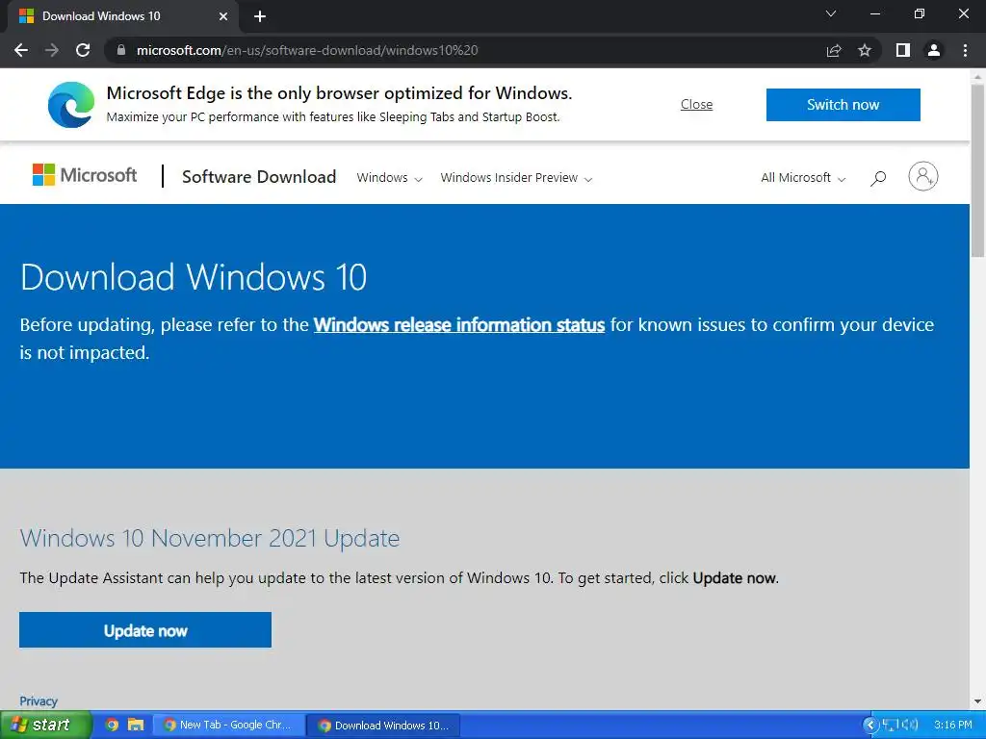The image size is (986, 739).
Task: Click the taskbar clock showing 3:16 PM
Action: point(952,725)
